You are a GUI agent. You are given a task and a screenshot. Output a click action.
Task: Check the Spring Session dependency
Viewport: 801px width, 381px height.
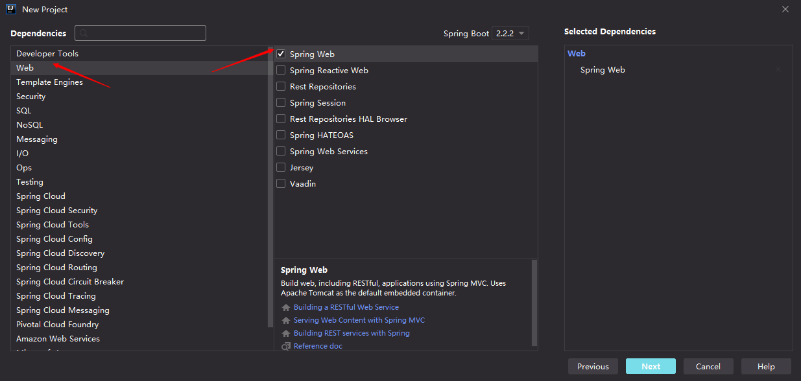(281, 102)
